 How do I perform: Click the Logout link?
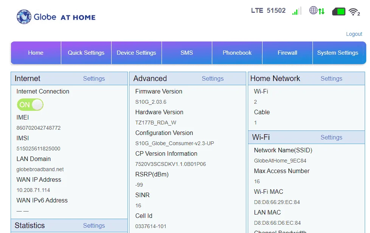[x=354, y=34]
